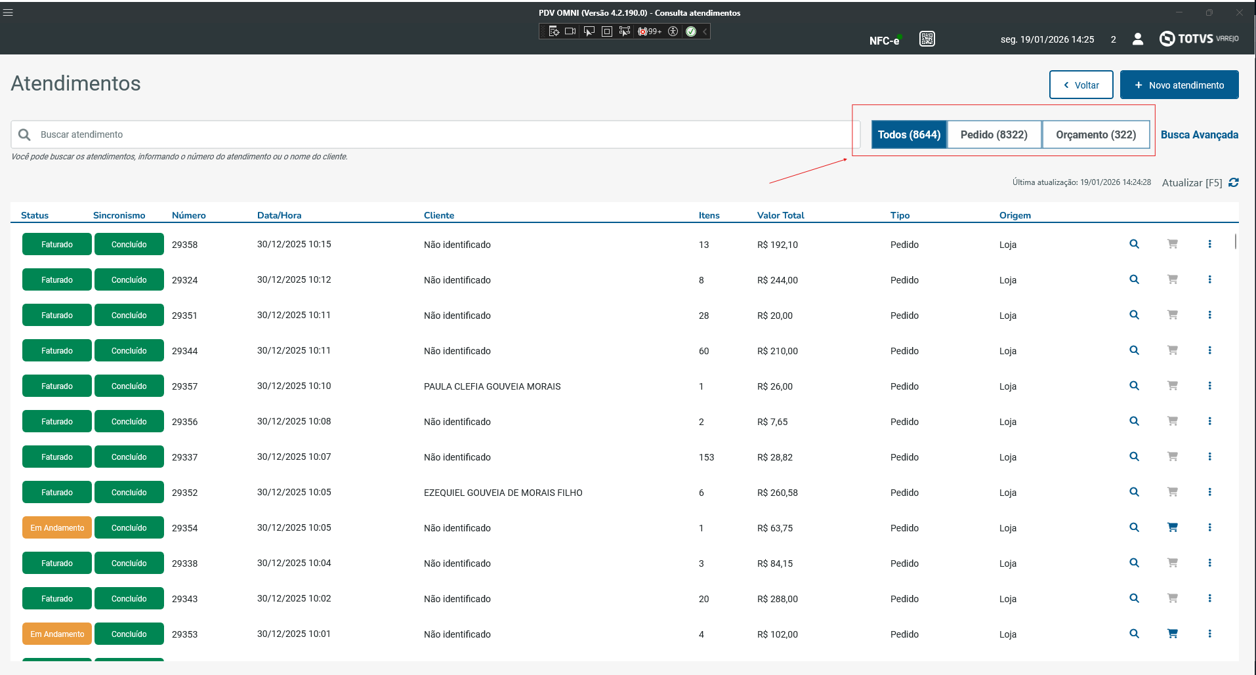Click the cart icon for atendimento 29324

1173,279
